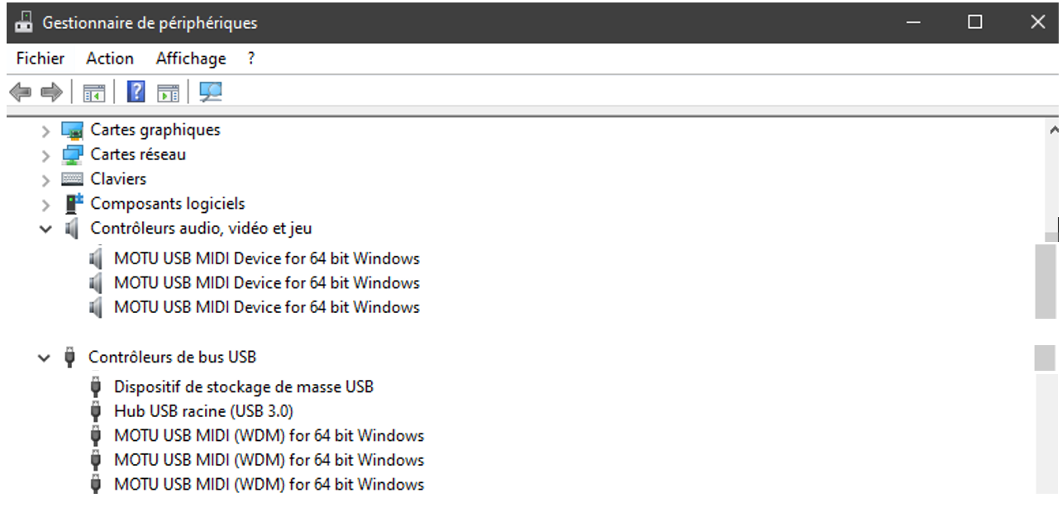Collapse the Contrôleurs de bus USB section

pyautogui.click(x=44, y=358)
